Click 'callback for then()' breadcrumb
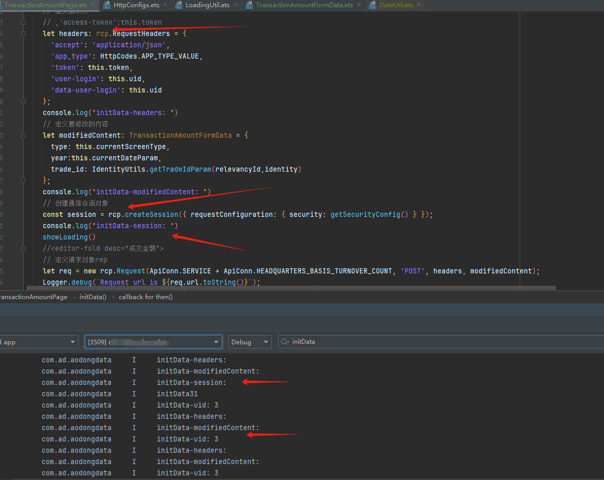The height and width of the screenshot is (480, 604). pyautogui.click(x=145, y=297)
